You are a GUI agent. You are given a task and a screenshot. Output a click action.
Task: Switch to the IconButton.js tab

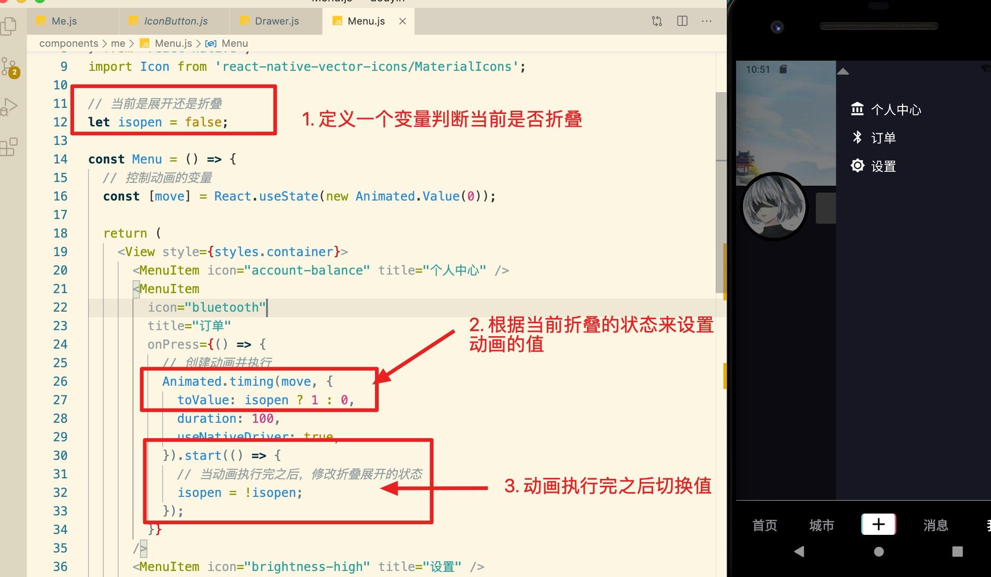tap(174, 21)
